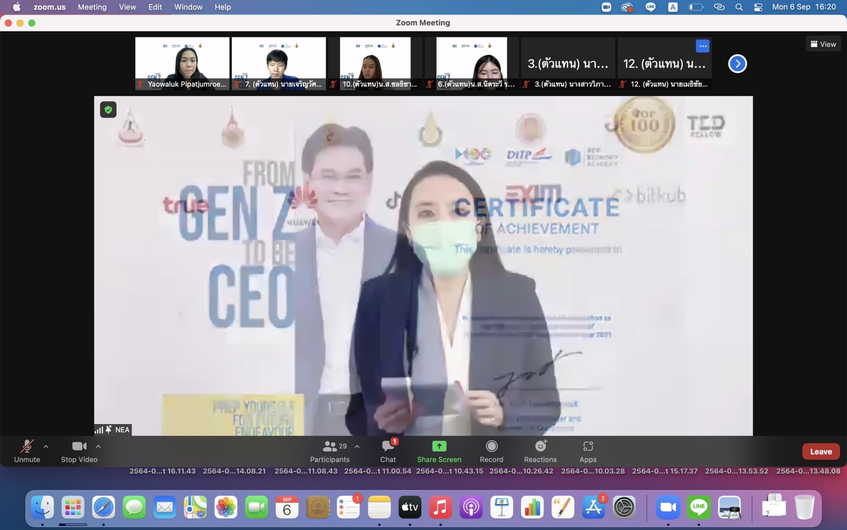
Task: Open Apple TV from the Dock
Action: (410, 507)
